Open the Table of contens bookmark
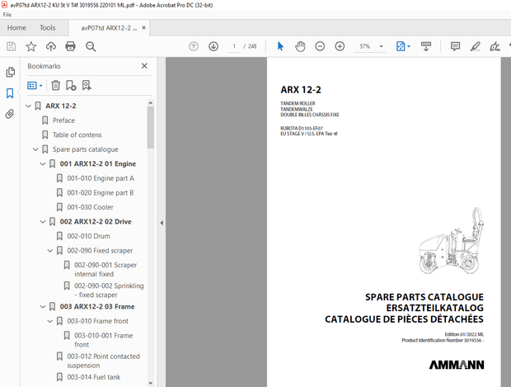The width and height of the screenshot is (511, 387). coord(77,135)
